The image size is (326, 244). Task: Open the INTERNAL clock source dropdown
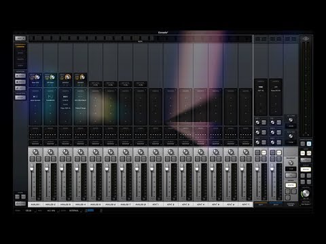tap(75, 211)
